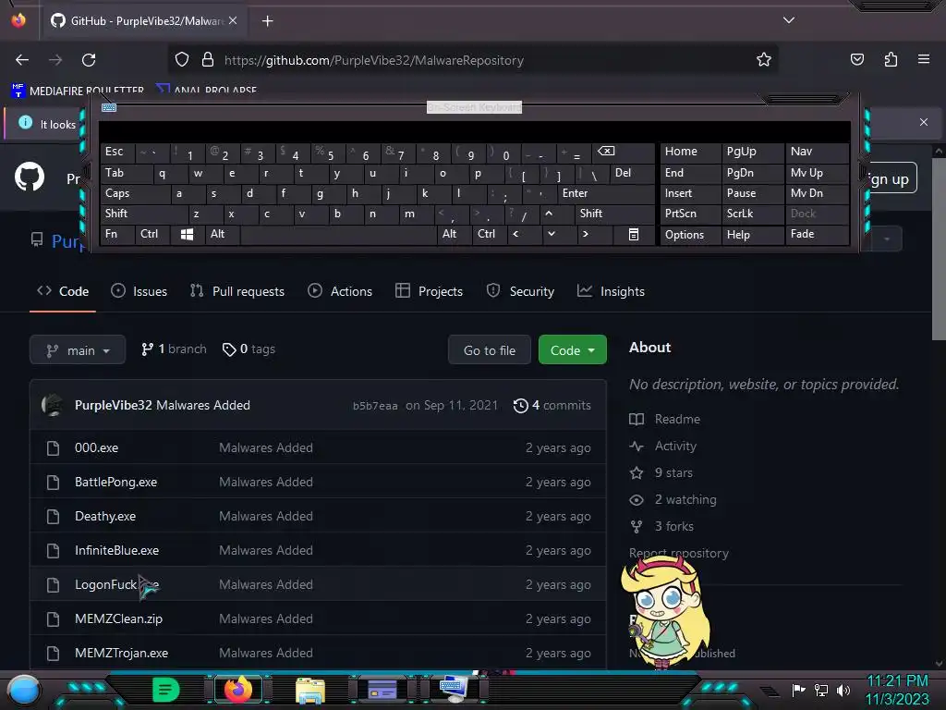Image resolution: width=946 pixels, height=710 pixels.
Task: Reload the page in Firefox
Action: [x=89, y=60]
